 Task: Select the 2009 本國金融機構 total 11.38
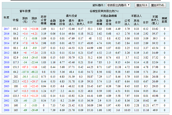(x=118, y=67)
